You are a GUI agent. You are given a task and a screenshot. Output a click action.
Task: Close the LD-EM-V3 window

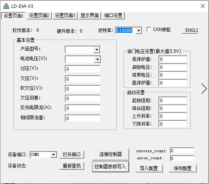pos(203,6)
